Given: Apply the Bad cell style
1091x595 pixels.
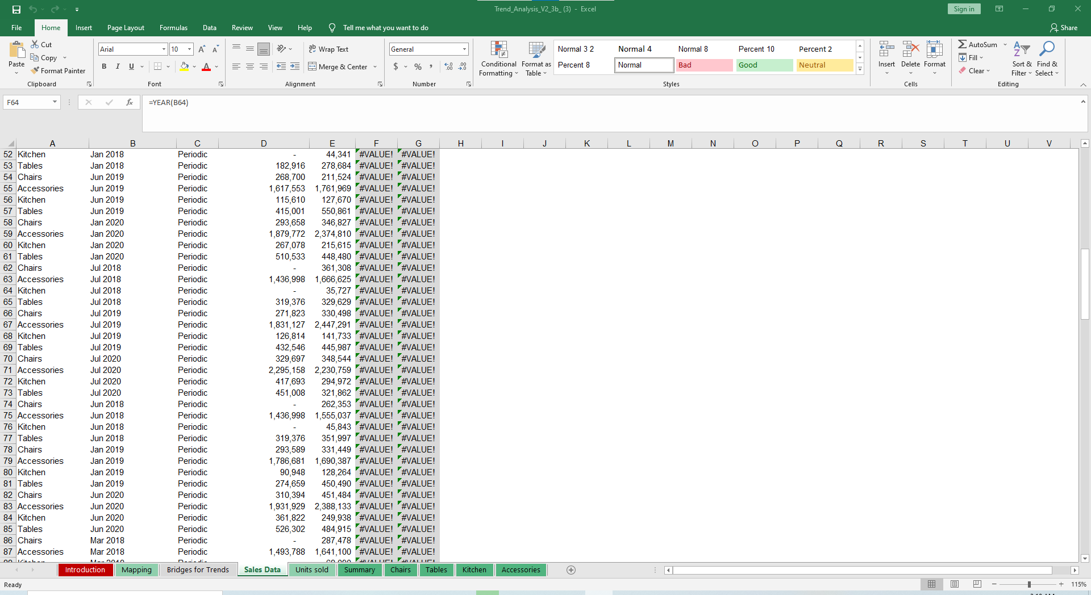Looking at the screenshot, I should coord(704,65).
